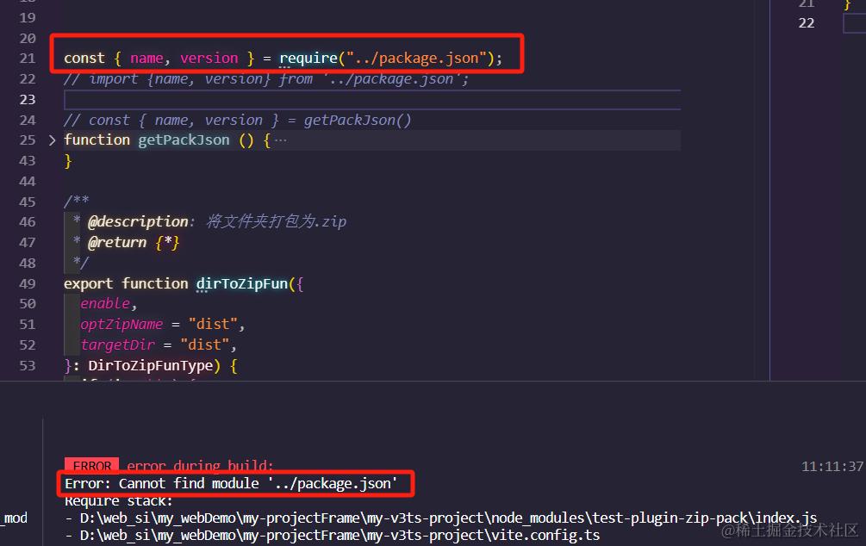Click the @return tag in comment
Viewport: 866px width, 546px height.
(x=117, y=242)
